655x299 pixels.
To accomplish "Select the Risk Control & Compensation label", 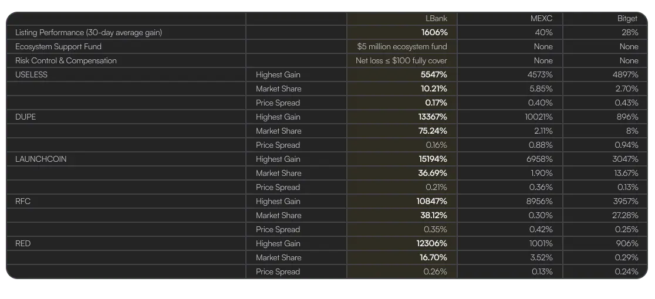I will (66, 60).
